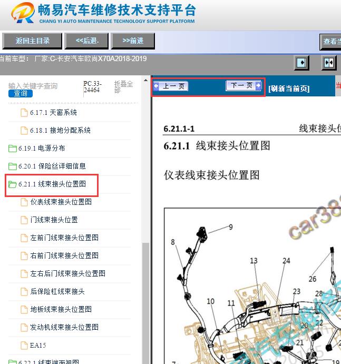Viewport: 341px width, 364px height.
Task: Open 门线束接头位置 page
Action: click(54, 220)
